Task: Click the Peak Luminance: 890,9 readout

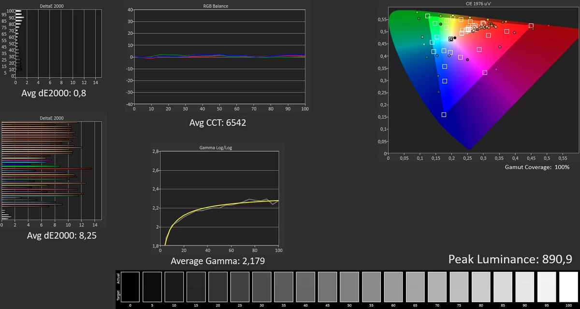Action: tap(510, 259)
